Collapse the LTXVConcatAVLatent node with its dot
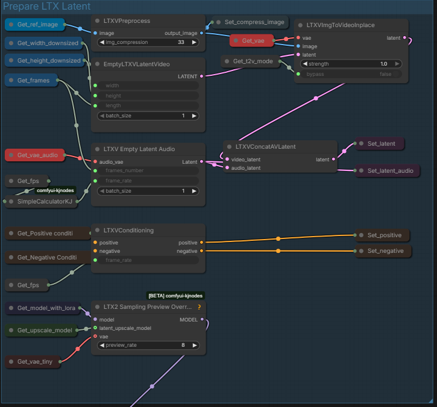The width and height of the screenshot is (437, 407). pyautogui.click(x=229, y=146)
